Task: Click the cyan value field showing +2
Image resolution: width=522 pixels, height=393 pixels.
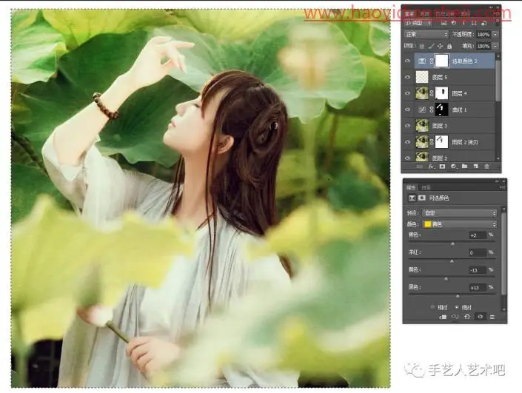Action: tap(478, 235)
